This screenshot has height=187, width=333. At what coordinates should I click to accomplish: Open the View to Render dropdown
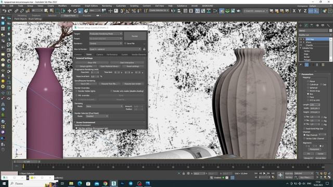coord(115,49)
